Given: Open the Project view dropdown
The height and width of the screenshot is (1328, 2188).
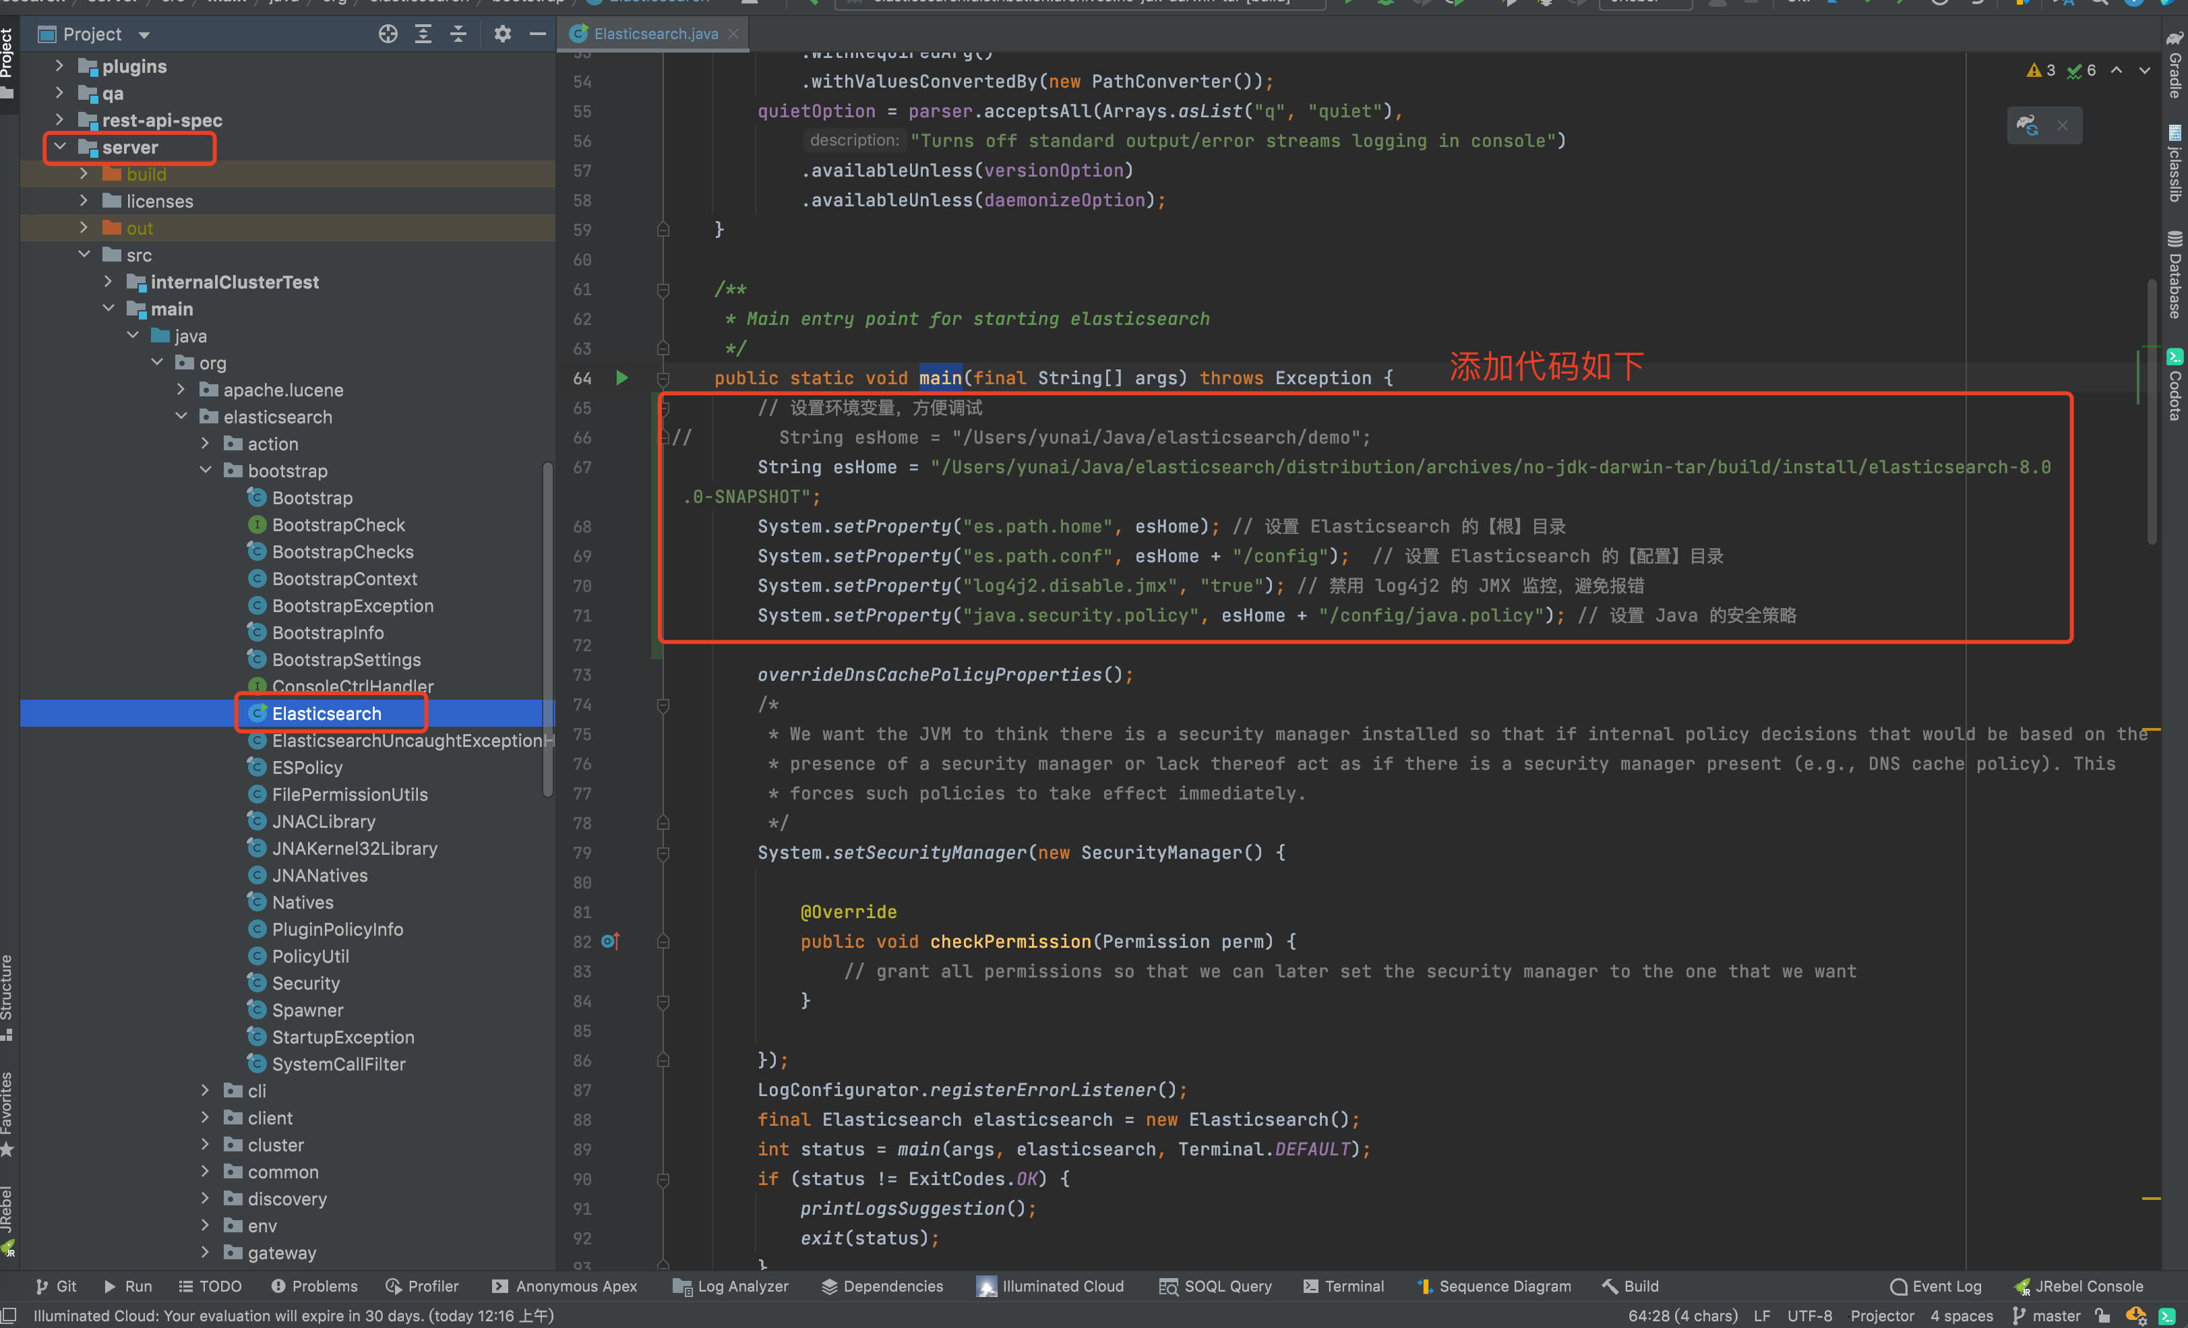Looking at the screenshot, I should [144, 34].
